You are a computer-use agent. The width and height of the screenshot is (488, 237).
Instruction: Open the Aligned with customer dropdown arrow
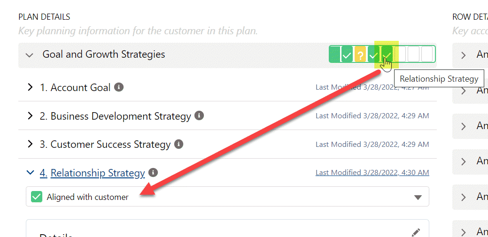click(x=418, y=197)
